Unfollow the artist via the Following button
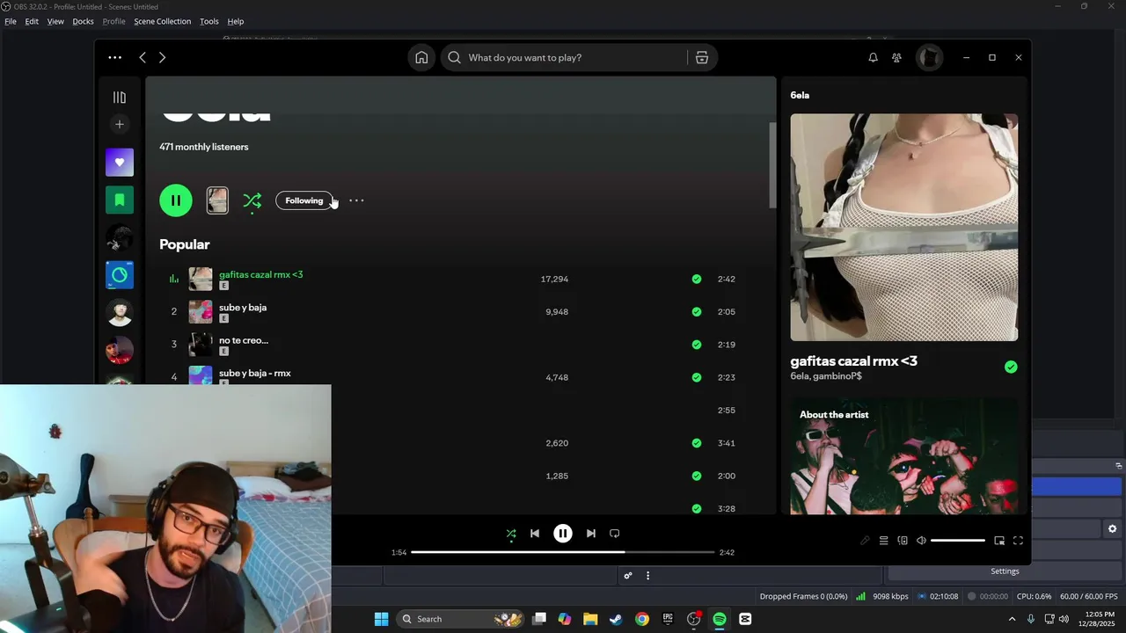This screenshot has width=1126, height=633. [x=304, y=200]
